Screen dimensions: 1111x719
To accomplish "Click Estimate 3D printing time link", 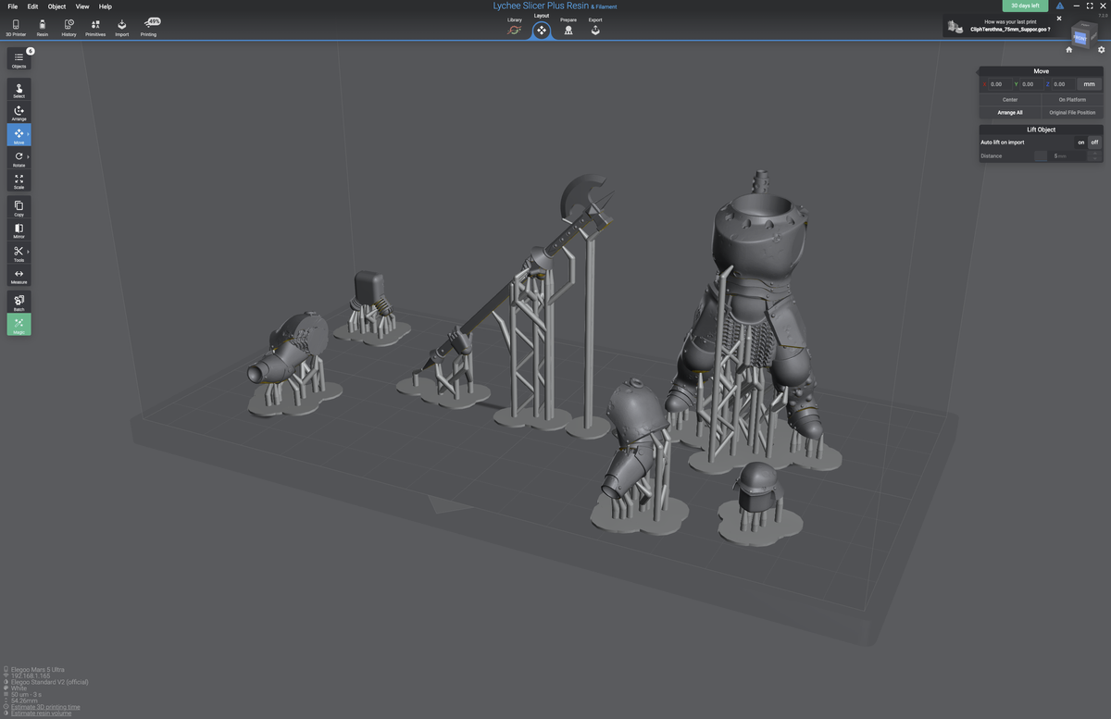I will coord(45,707).
